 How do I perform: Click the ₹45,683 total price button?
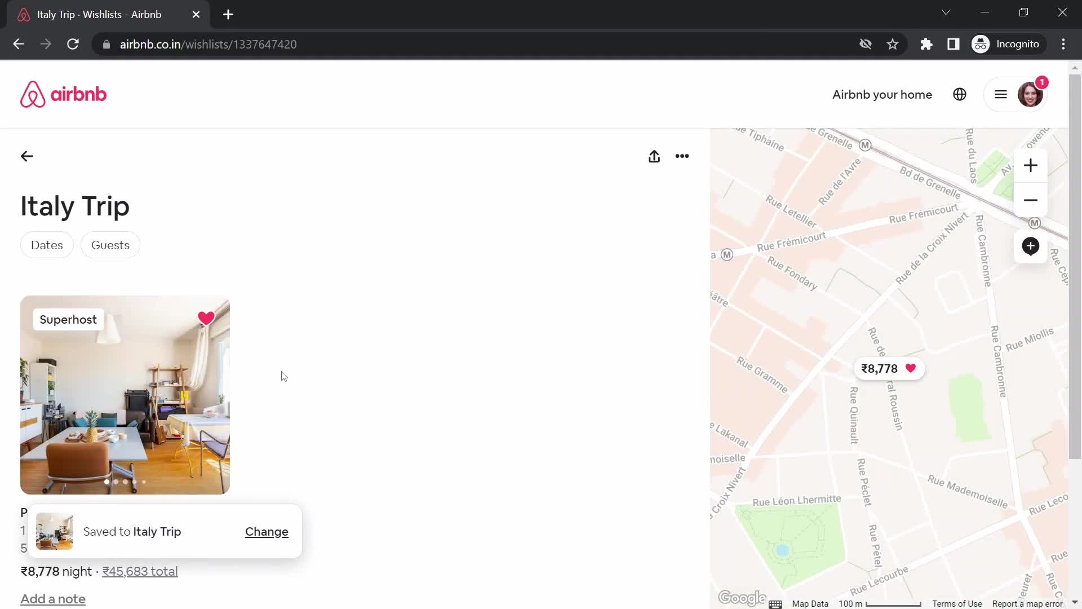tap(140, 571)
